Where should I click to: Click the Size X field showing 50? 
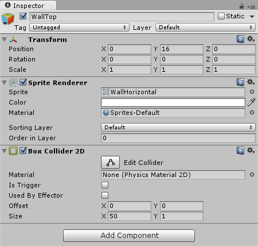[x=130, y=216]
